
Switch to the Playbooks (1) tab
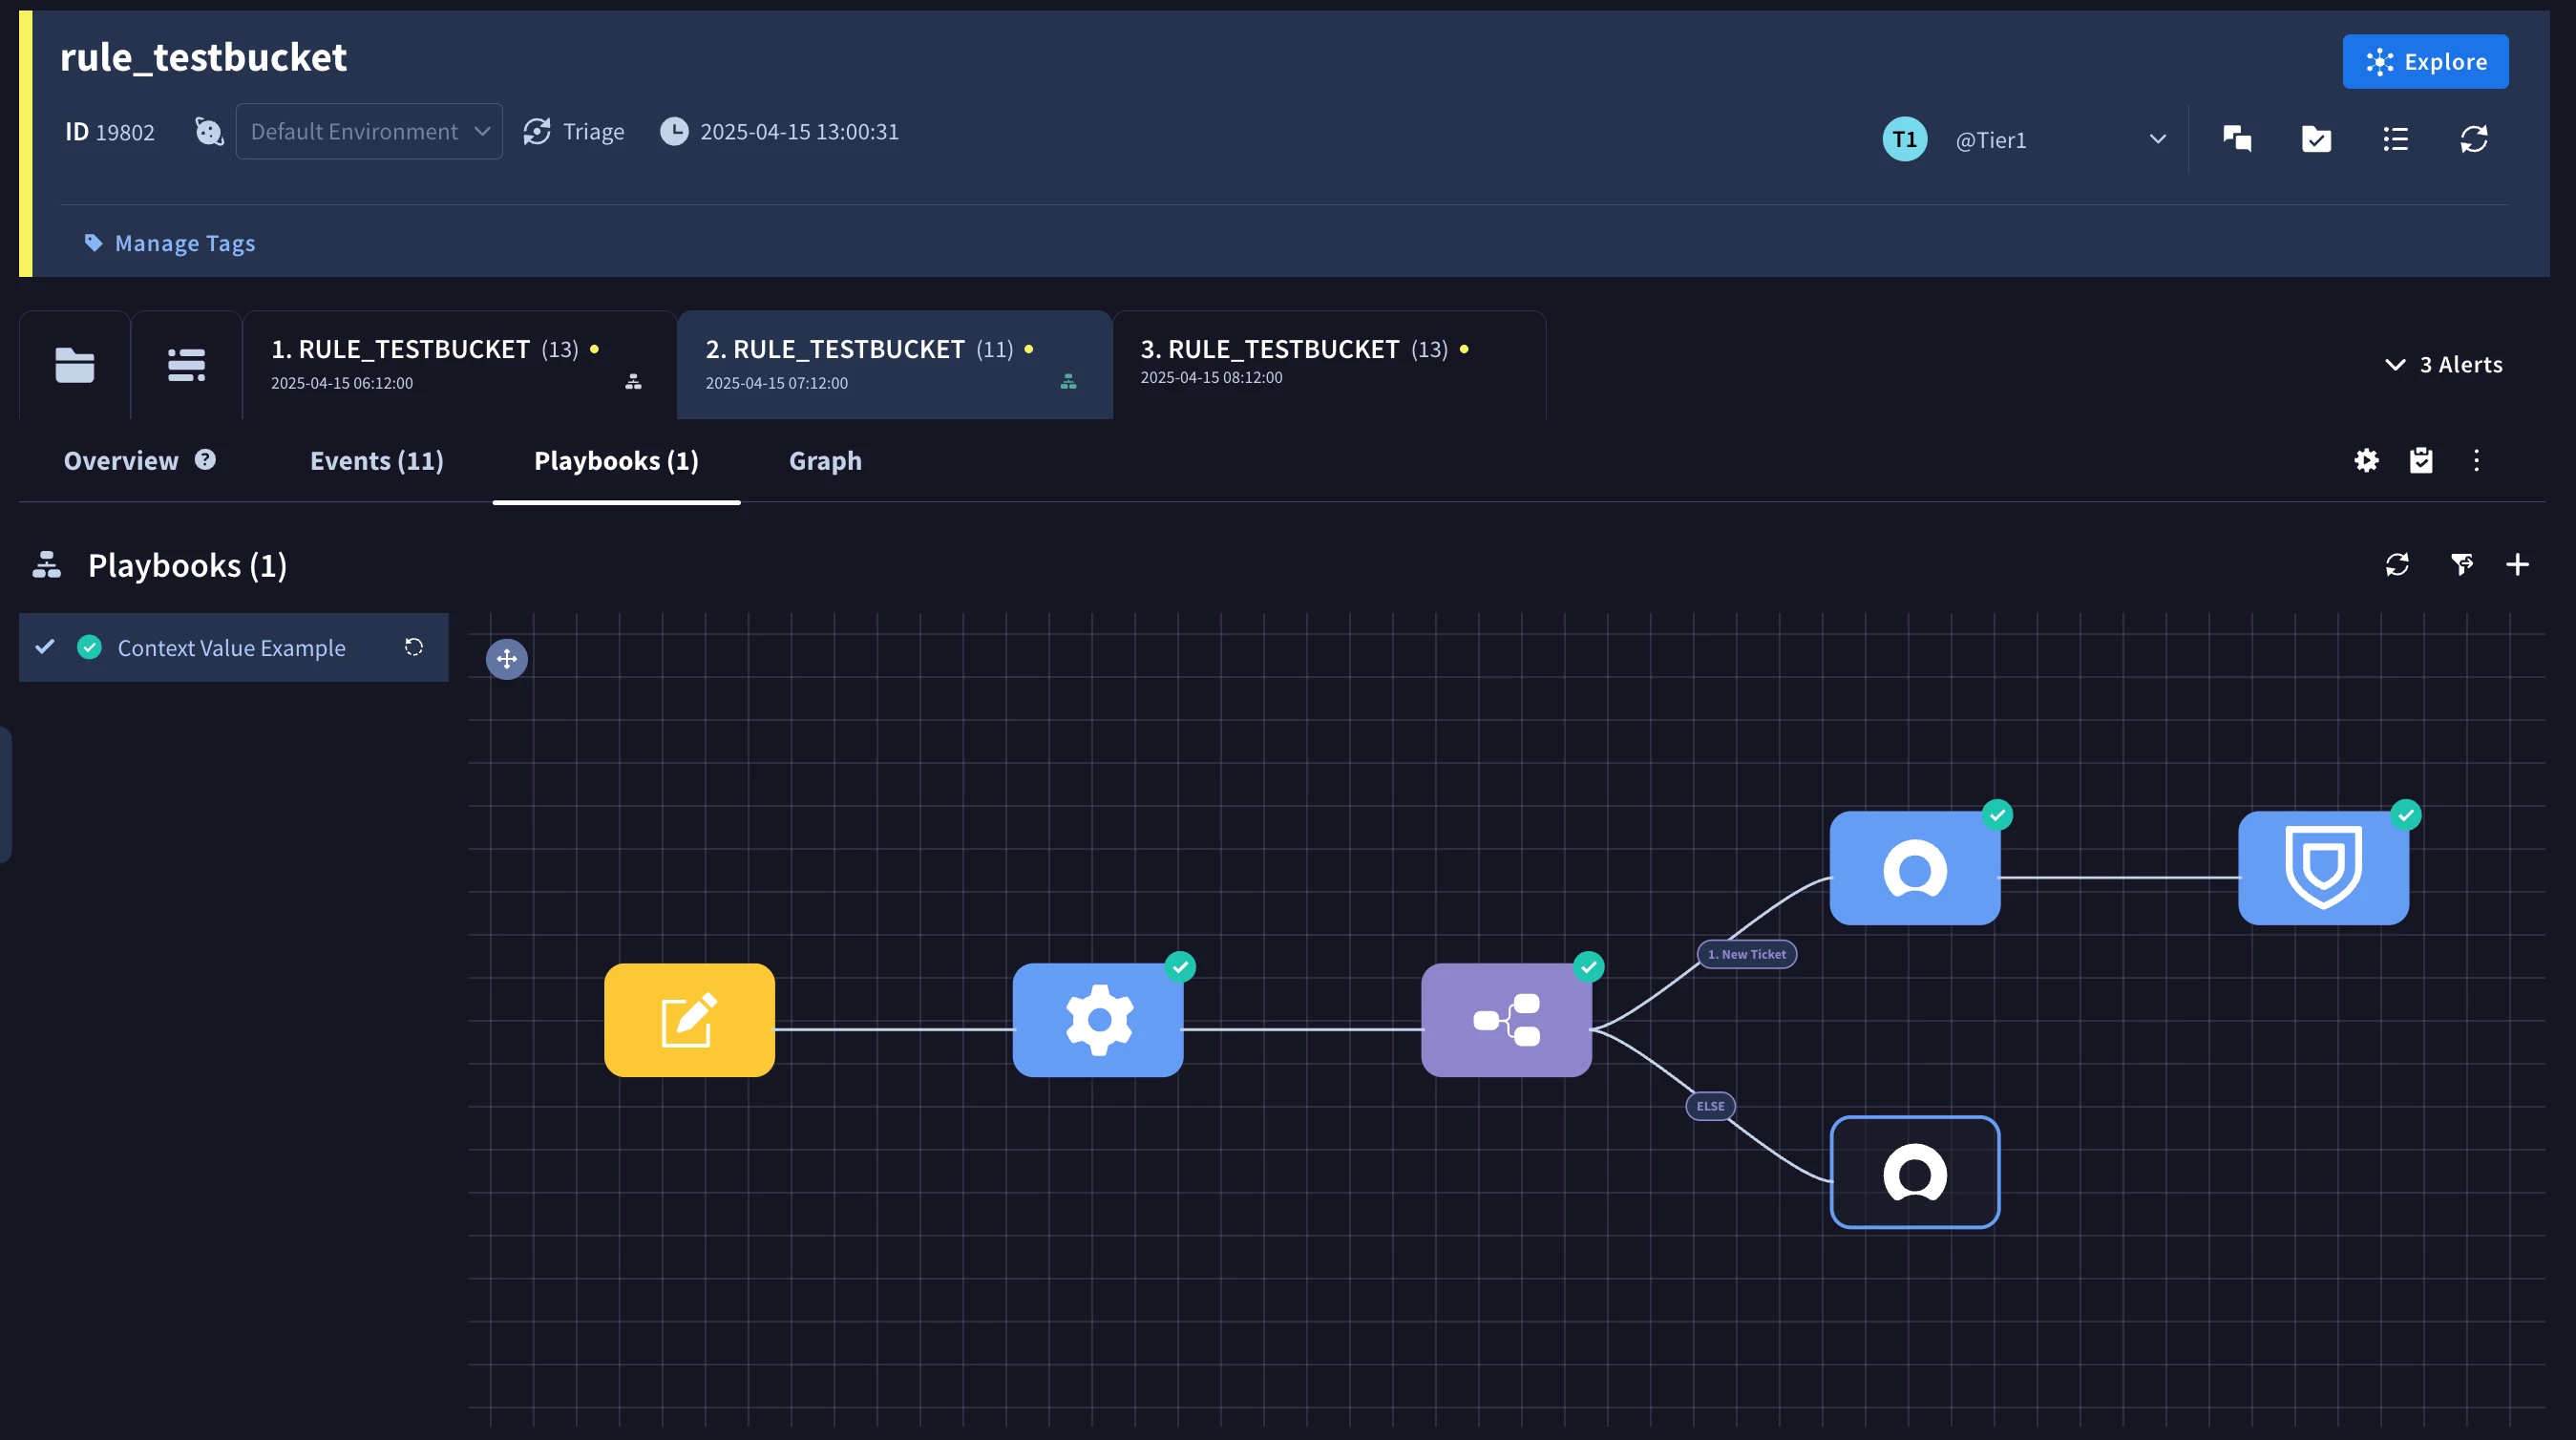pos(616,460)
